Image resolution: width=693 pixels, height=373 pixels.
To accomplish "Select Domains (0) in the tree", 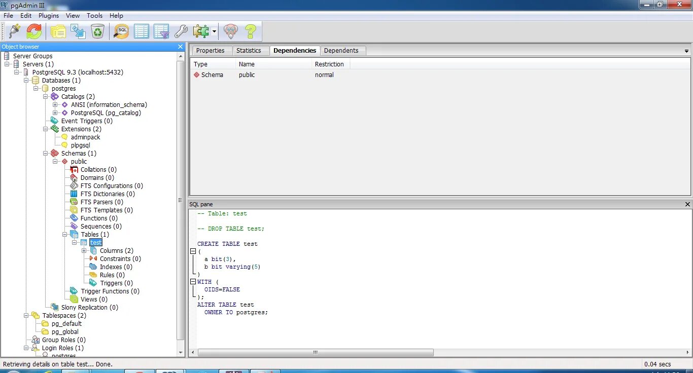I will point(97,178).
